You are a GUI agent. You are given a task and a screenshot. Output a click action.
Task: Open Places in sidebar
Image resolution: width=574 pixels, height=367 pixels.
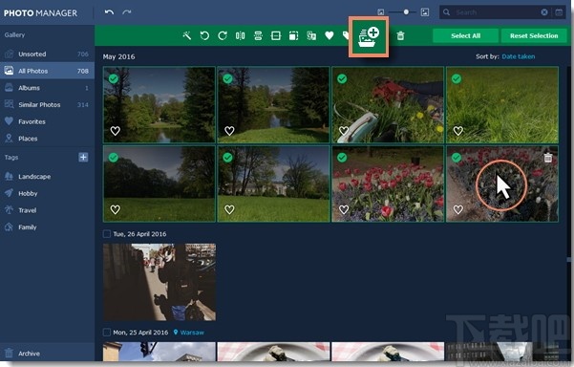click(47, 138)
